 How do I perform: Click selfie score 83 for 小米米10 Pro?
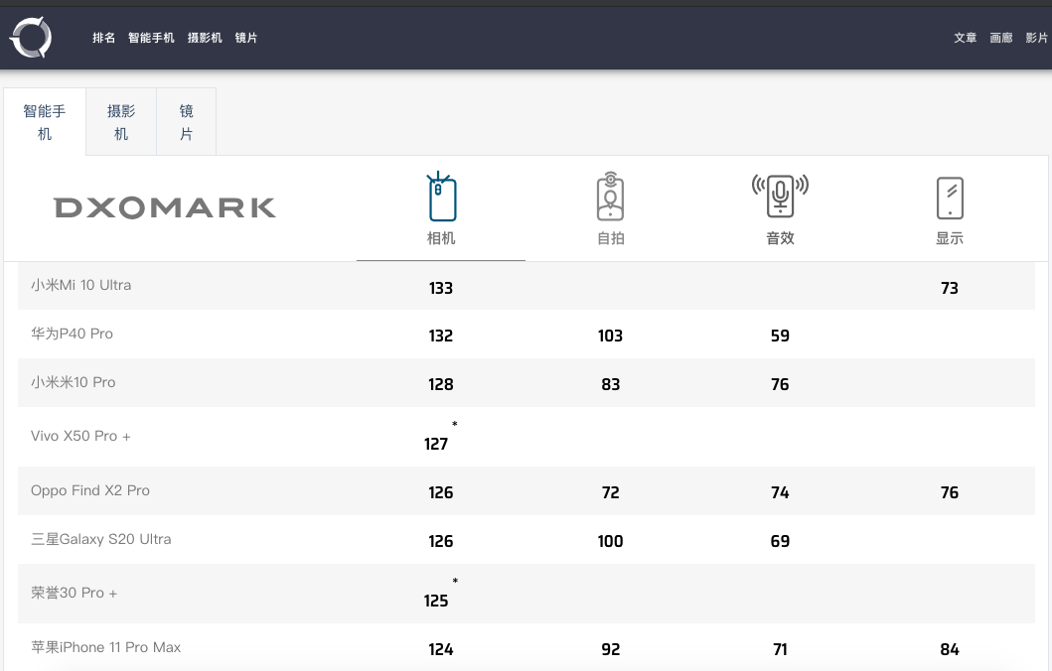(x=611, y=385)
